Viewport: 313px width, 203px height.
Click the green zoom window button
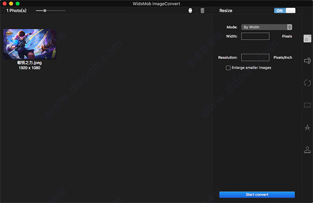[18, 4]
